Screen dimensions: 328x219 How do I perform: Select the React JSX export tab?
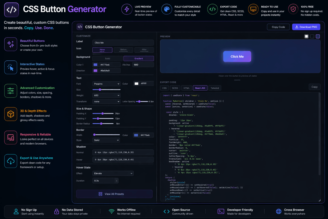point(200,88)
